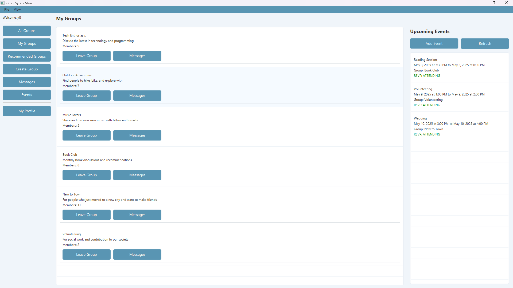The height and width of the screenshot is (288, 513).
Task: Open the File menu
Action: pyautogui.click(x=7, y=10)
